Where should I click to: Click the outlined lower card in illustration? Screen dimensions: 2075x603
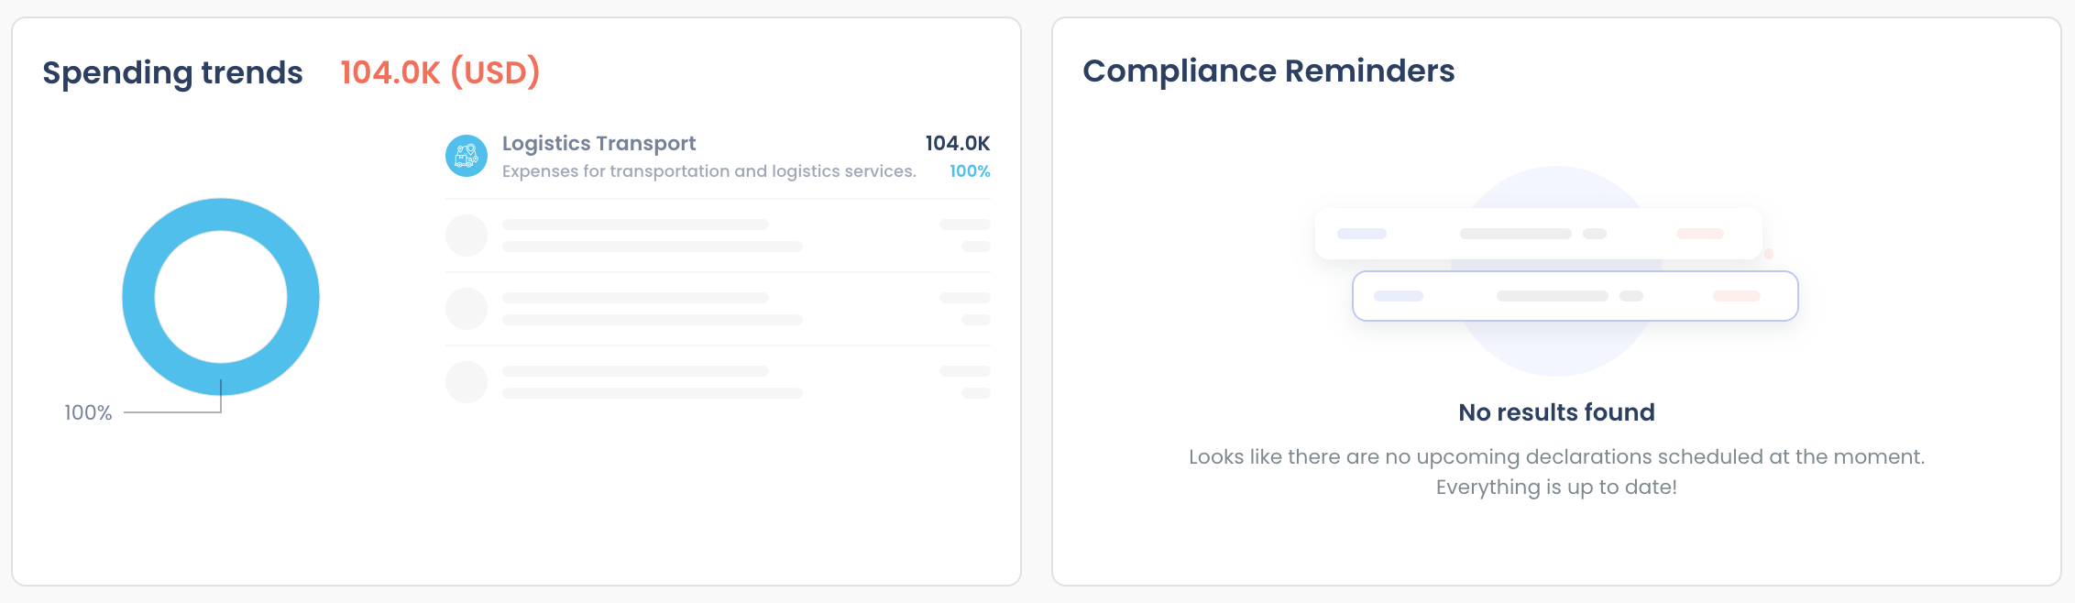tap(1575, 296)
